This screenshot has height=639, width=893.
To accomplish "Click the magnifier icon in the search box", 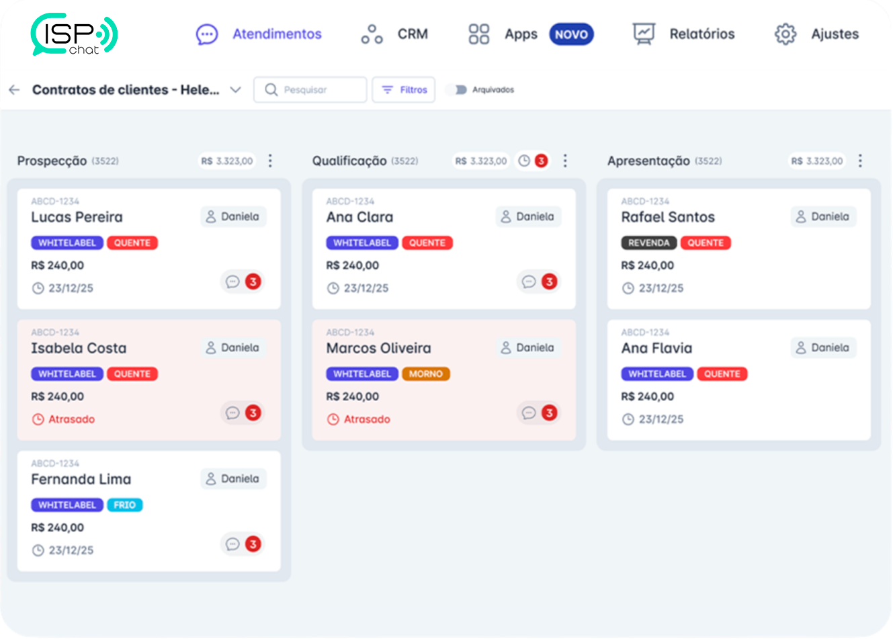I will pyautogui.click(x=271, y=89).
